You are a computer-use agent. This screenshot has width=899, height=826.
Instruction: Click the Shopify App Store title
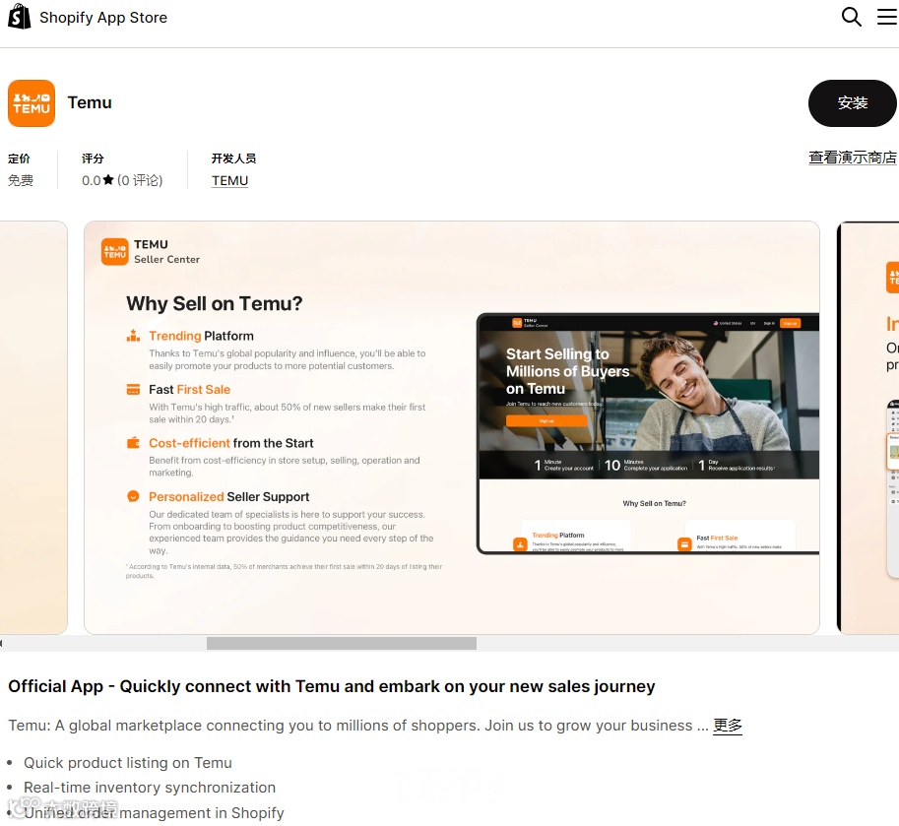point(103,18)
